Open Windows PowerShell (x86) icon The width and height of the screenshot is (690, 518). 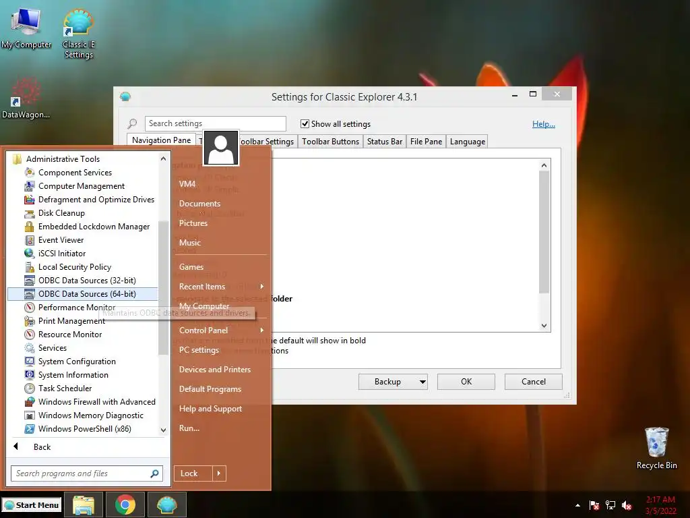(30, 429)
